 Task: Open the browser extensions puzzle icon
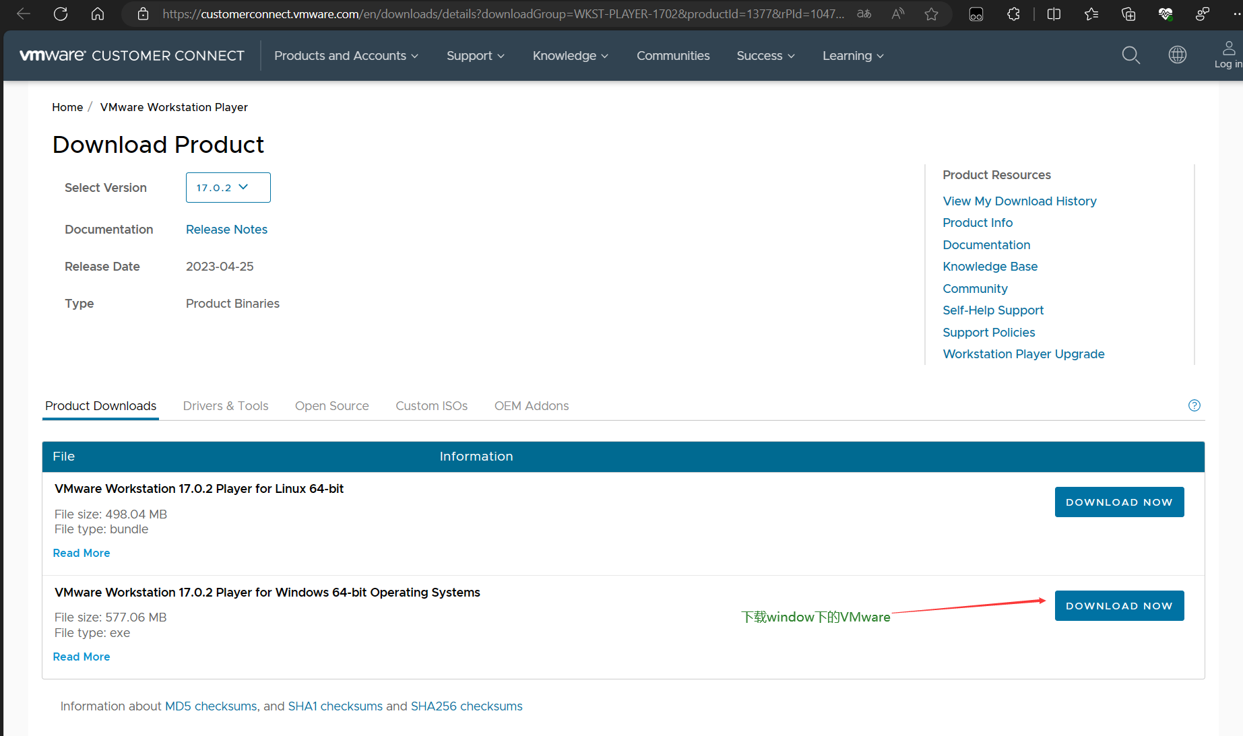(1013, 14)
